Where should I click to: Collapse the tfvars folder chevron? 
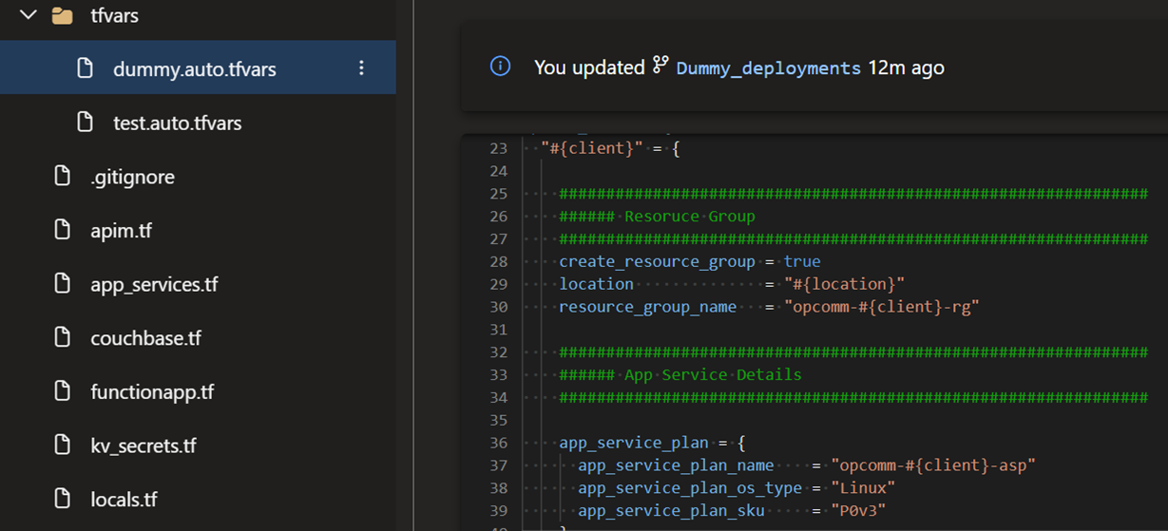[29, 15]
